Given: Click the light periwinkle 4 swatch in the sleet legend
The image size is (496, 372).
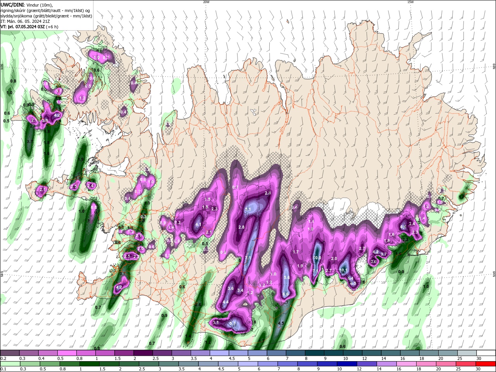Looking at the screenshot, I should [219, 353].
